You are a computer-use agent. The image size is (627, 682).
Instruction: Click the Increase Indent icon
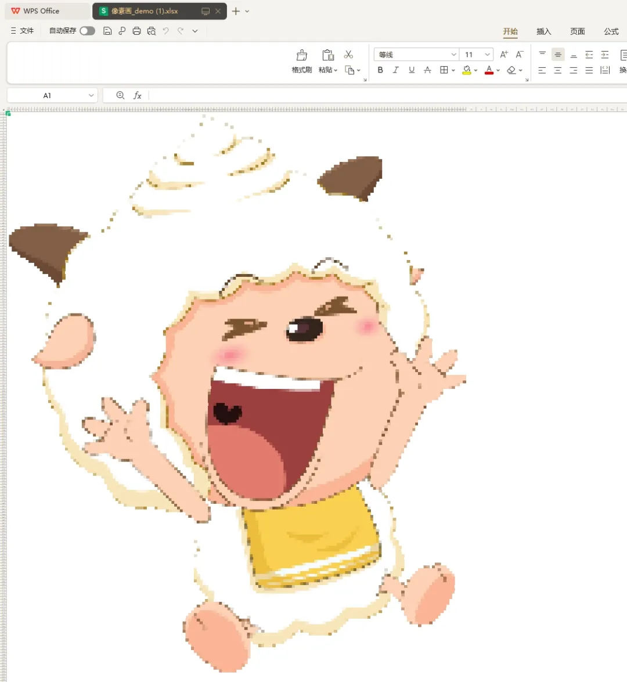[605, 55]
